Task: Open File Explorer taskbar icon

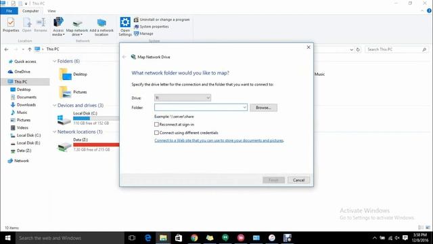Action: (x=163, y=238)
